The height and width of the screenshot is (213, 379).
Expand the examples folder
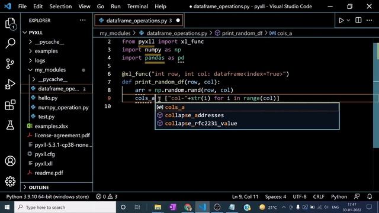[x=30, y=51]
